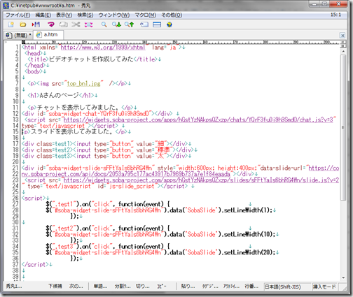The width and height of the screenshot is (353, 297).
Task: Click the closing </script> tag on line 37
Action: tap(35, 265)
